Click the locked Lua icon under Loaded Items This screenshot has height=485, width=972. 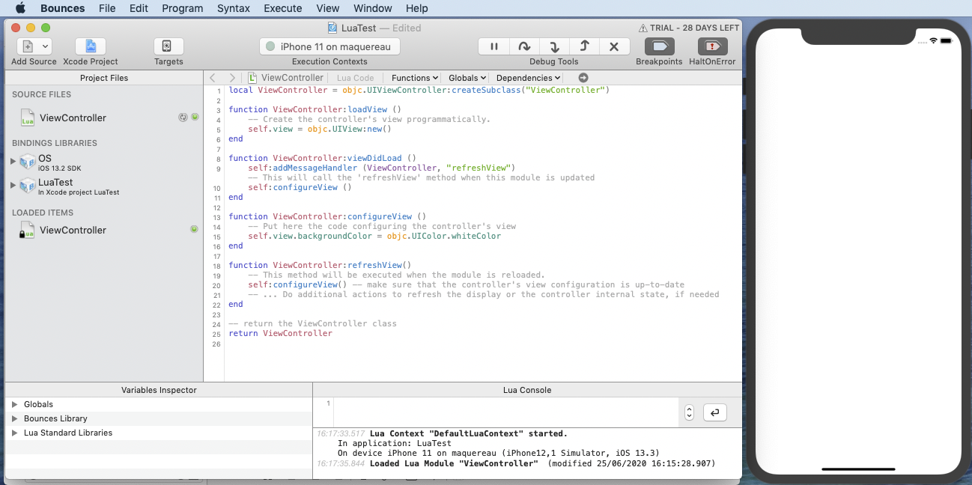click(27, 230)
